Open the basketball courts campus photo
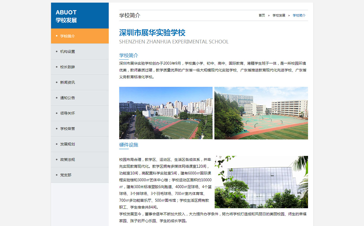Screen dimensions: 364x226 (x=261, y=113)
